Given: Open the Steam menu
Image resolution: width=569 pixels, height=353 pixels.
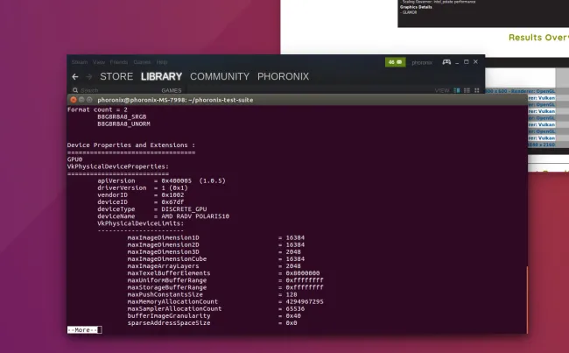Looking at the screenshot, I should click(80, 62).
